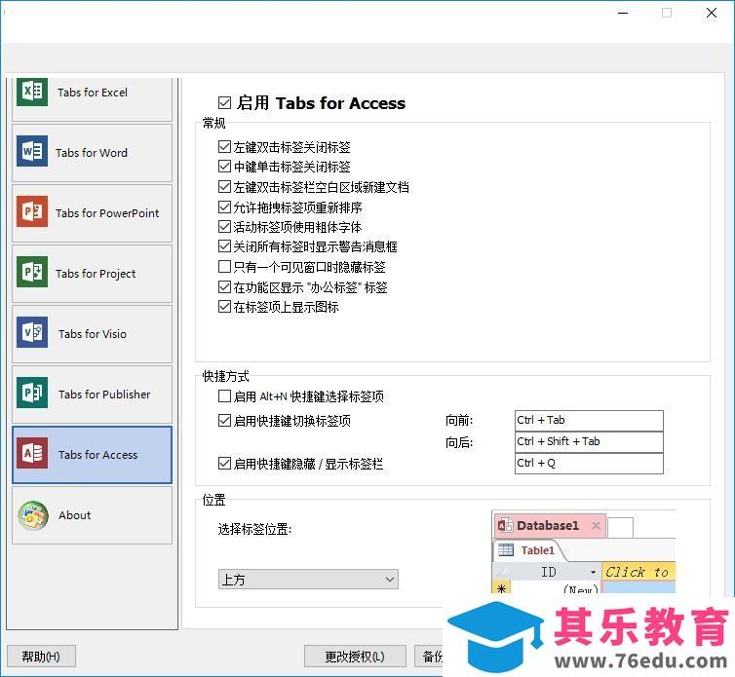
Task: Click the 选择标签位置 label
Action: click(254, 529)
